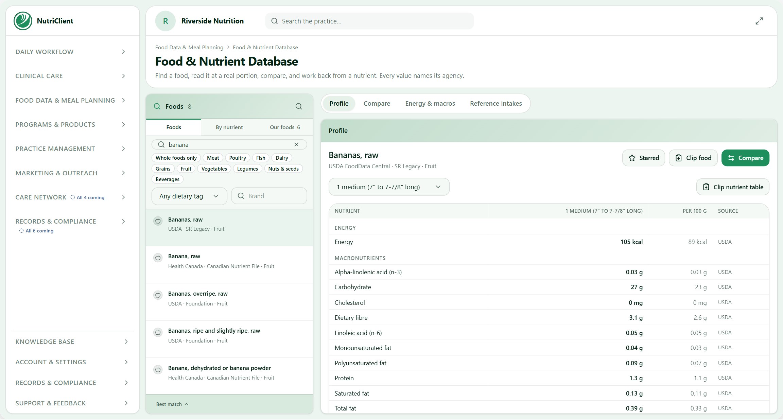The width and height of the screenshot is (783, 420).
Task: Click the magnifier icon in Brand field
Action: (241, 196)
